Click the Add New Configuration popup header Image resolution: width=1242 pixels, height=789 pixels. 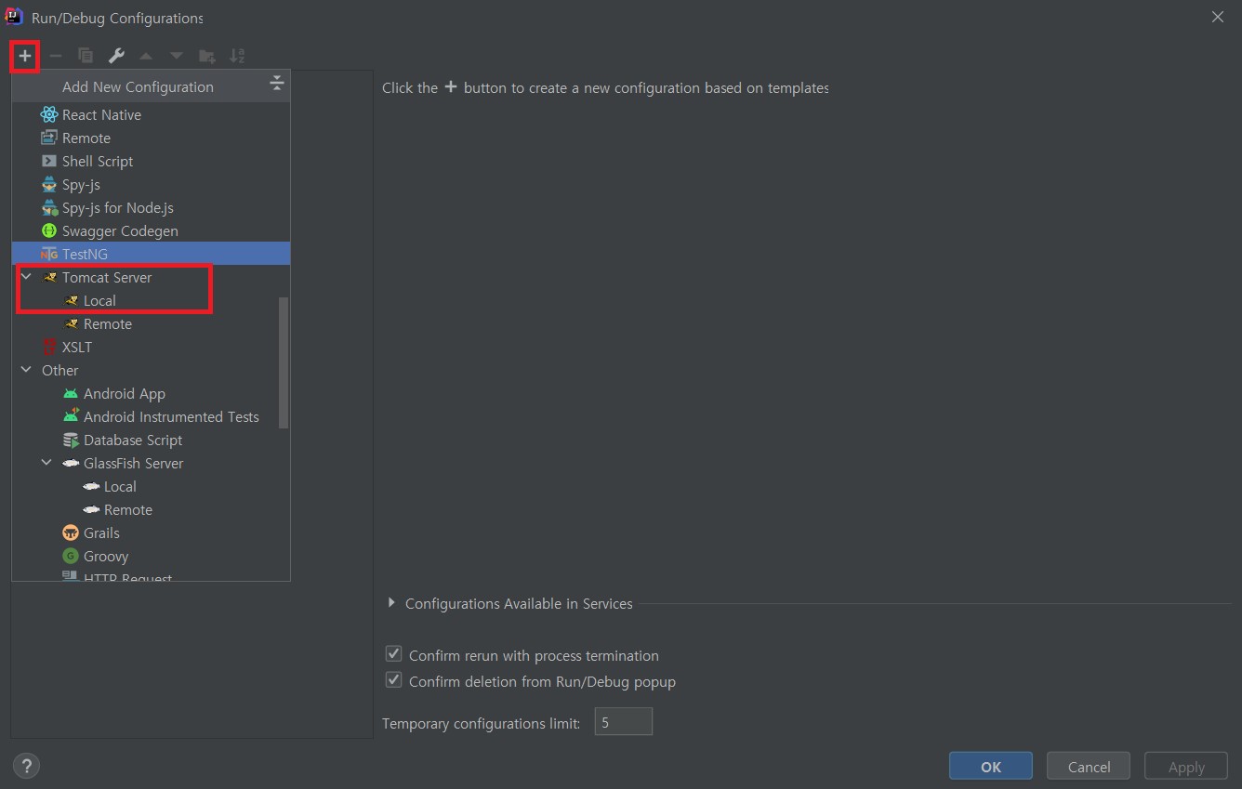pos(151,86)
